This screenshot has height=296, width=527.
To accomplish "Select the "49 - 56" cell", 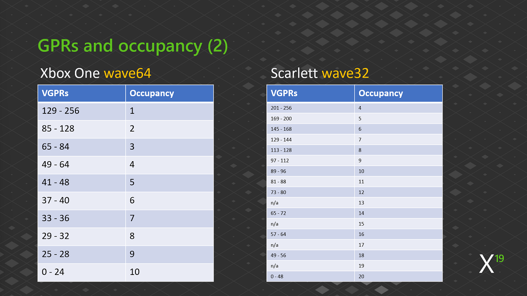I will [x=310, y=255].
